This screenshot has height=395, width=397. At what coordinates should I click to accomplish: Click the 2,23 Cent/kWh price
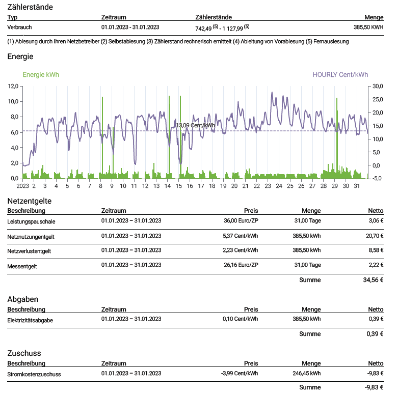point(240,250)
